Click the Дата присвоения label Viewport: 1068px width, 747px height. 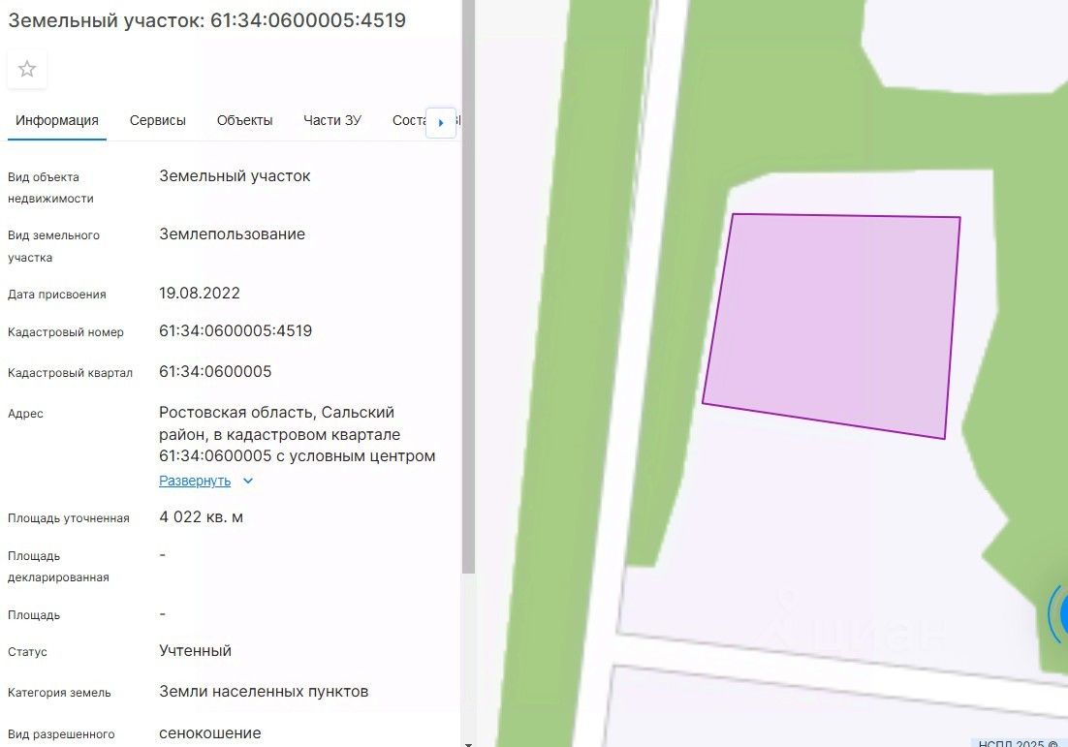point(56,295)
